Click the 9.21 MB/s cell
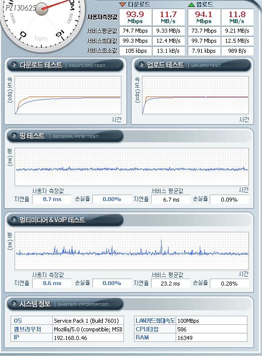 237,31
